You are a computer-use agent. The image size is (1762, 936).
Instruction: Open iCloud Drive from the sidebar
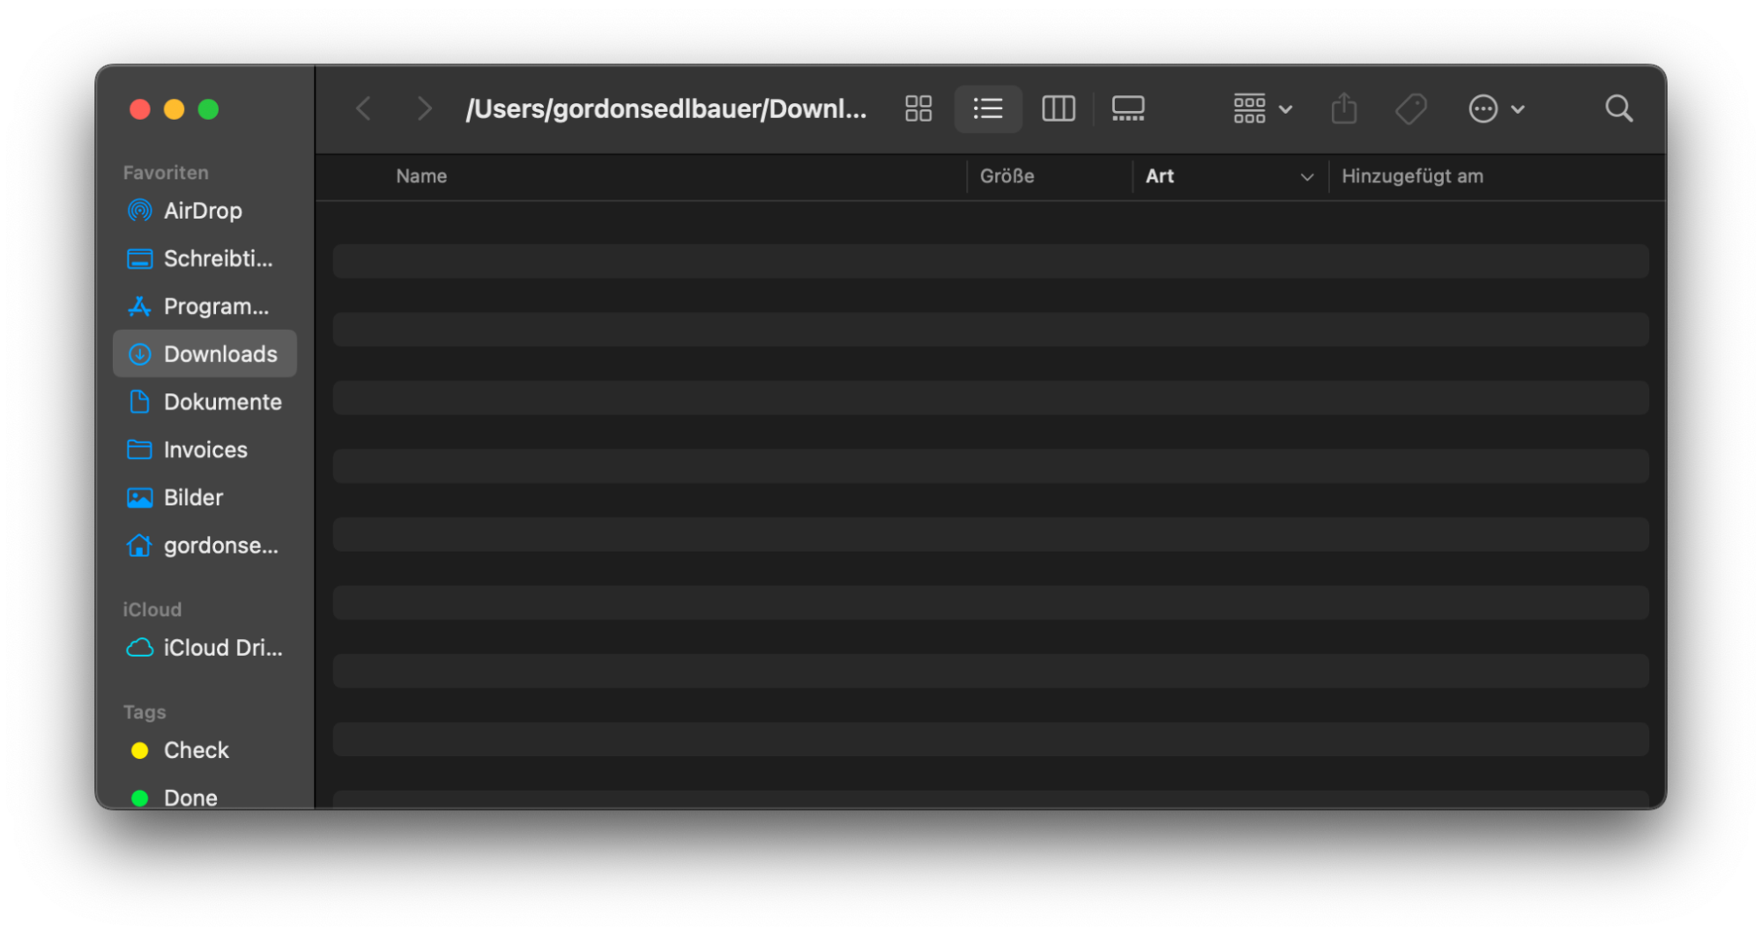222,648
